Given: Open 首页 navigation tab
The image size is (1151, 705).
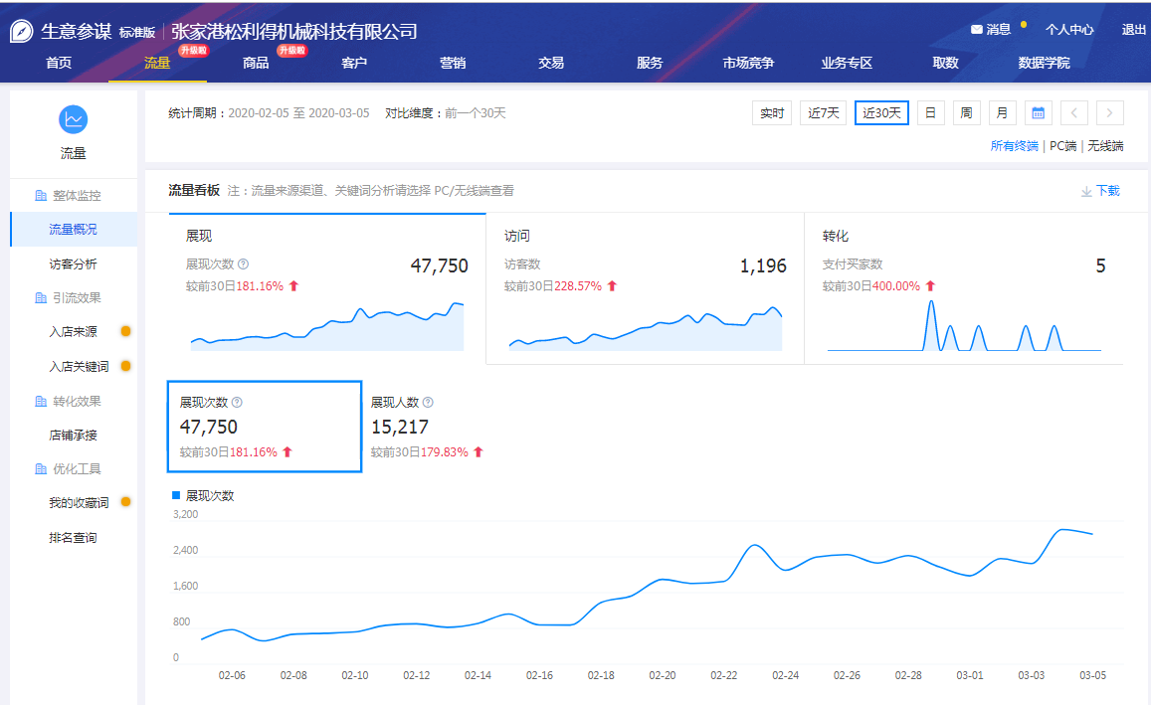Looking at the screenshot, I should point(59,63).
